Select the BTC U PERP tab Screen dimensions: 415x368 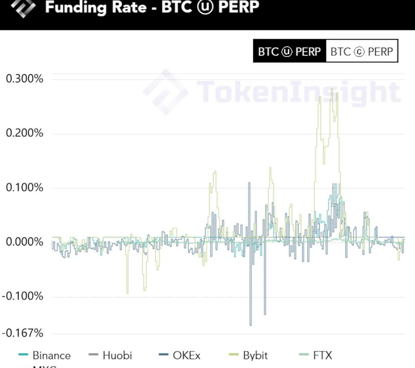289,52
